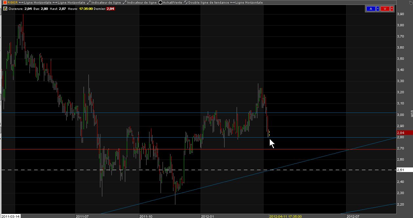The width and height of the screenshot is (413, 218).
Task: Expand the blue A button dropdown arrow
Action: tap(378, 9)
